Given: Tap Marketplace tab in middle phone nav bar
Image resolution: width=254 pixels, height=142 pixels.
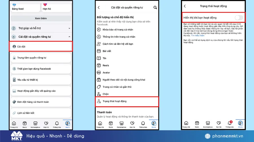Looking at the screenshot, I should pyautogui.click(x=121, y=124).
